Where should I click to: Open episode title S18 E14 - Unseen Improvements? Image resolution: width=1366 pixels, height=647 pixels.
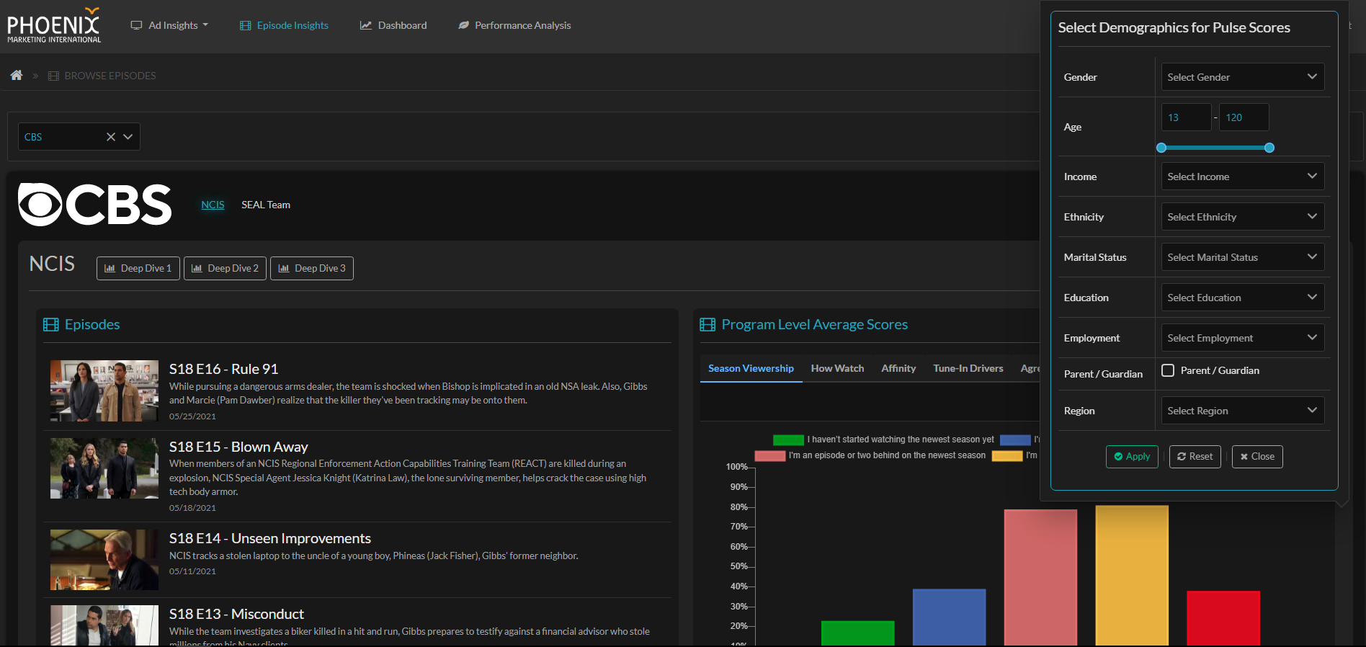[270, 538]
